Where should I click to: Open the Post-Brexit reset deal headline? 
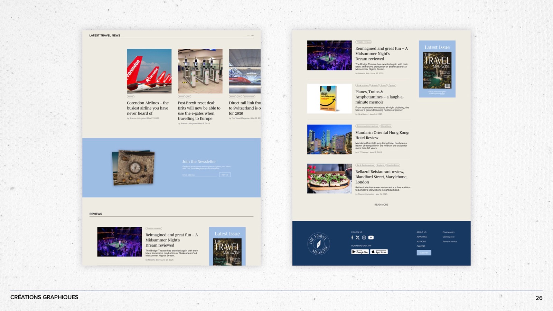199,111
